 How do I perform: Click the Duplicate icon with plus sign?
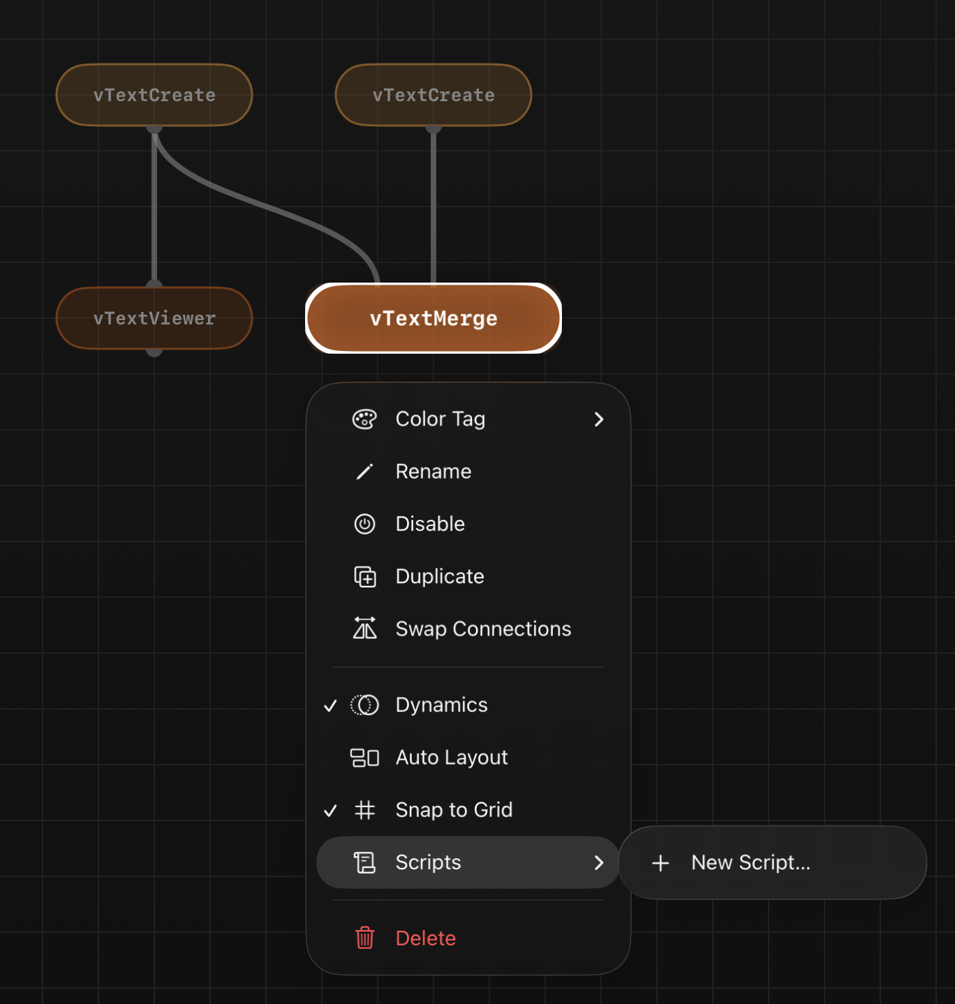point(364,577)
